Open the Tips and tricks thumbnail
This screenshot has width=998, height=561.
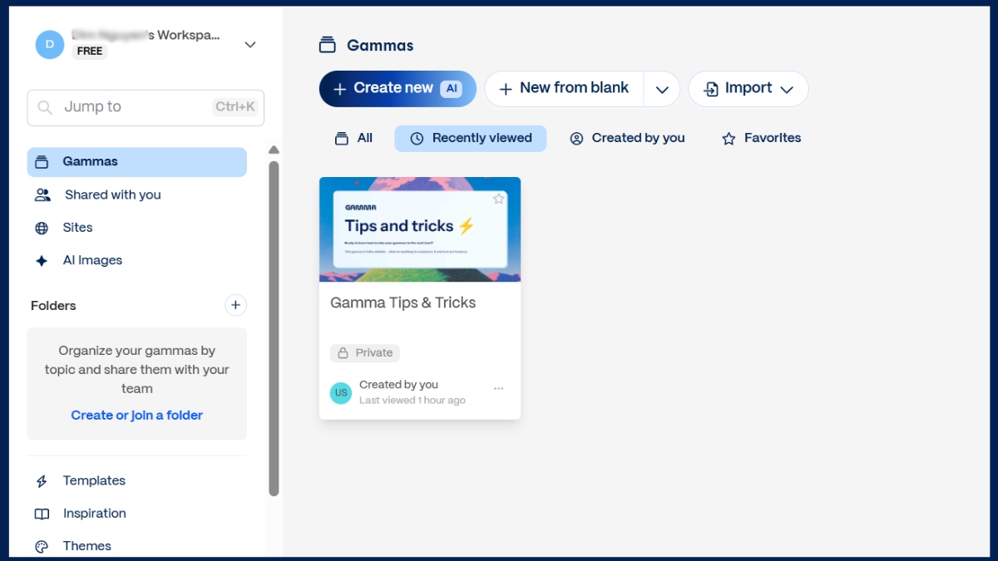coord(420,229)
